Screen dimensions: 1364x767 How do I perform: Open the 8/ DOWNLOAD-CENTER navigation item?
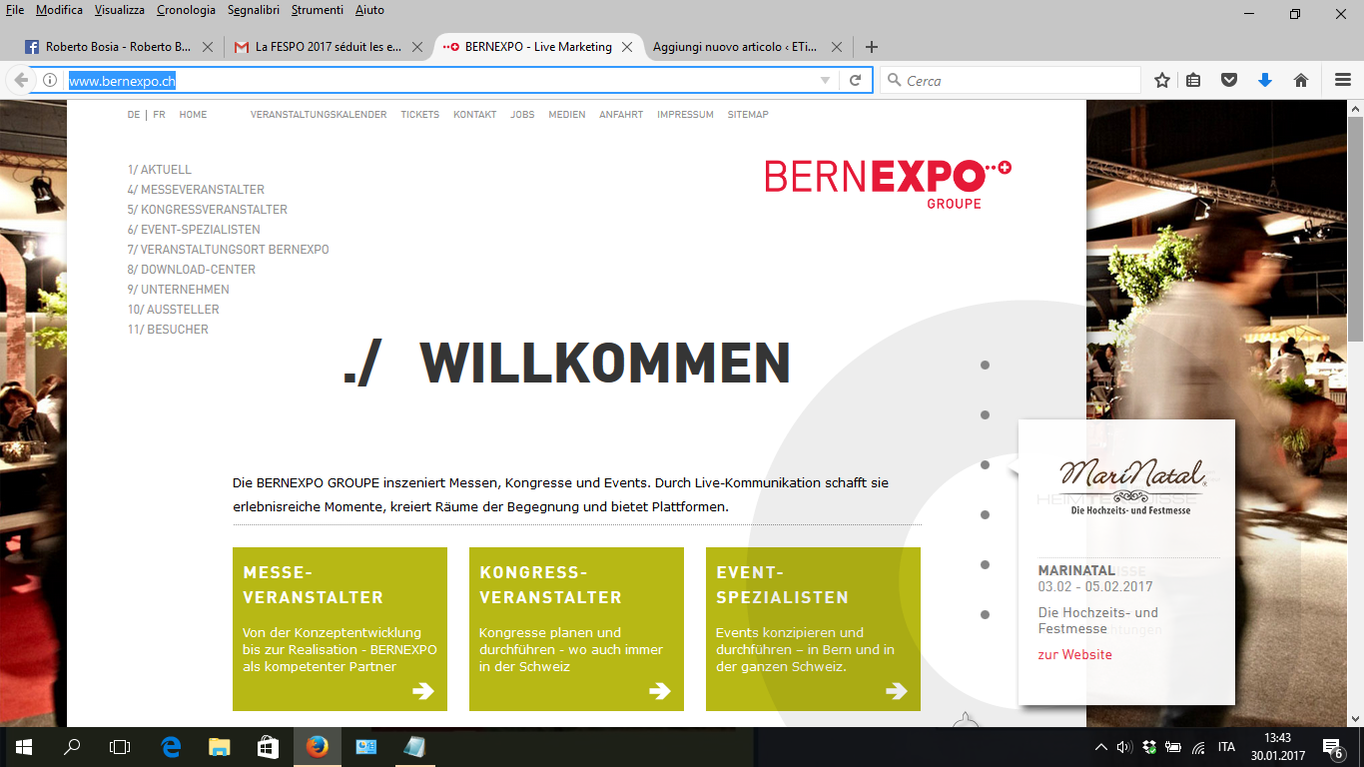(x=192, y=270)
